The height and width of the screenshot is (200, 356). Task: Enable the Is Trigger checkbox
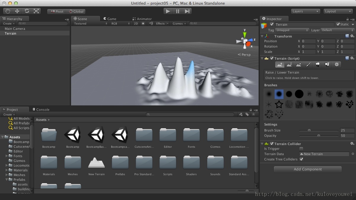[301, 149]
